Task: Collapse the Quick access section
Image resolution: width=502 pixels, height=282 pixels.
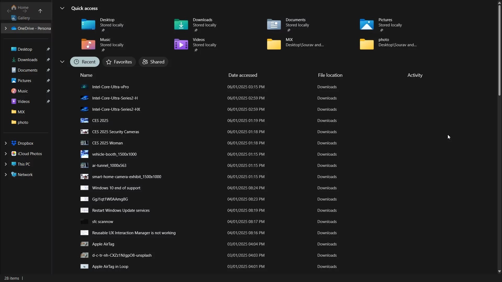Action: click(x=62, y=8)
